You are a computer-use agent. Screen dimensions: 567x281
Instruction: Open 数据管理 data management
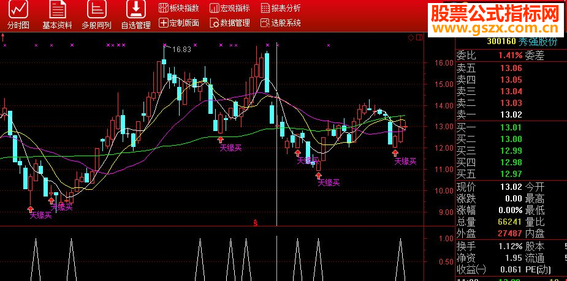pyautogui.click(x=230, y=23)
